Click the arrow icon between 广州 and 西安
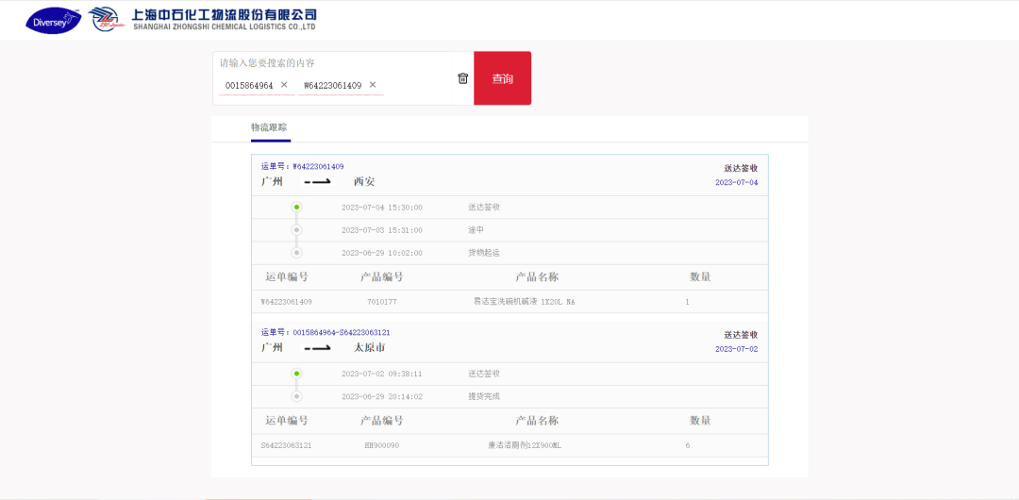 click(317, 181)
